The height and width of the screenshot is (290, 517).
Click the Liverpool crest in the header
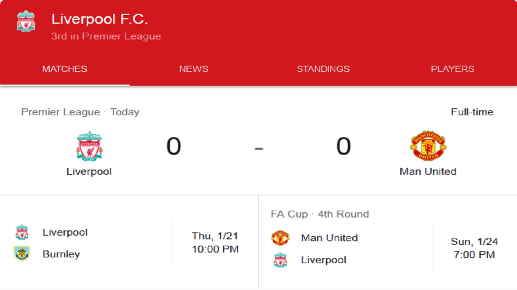(x=26, y=21)
